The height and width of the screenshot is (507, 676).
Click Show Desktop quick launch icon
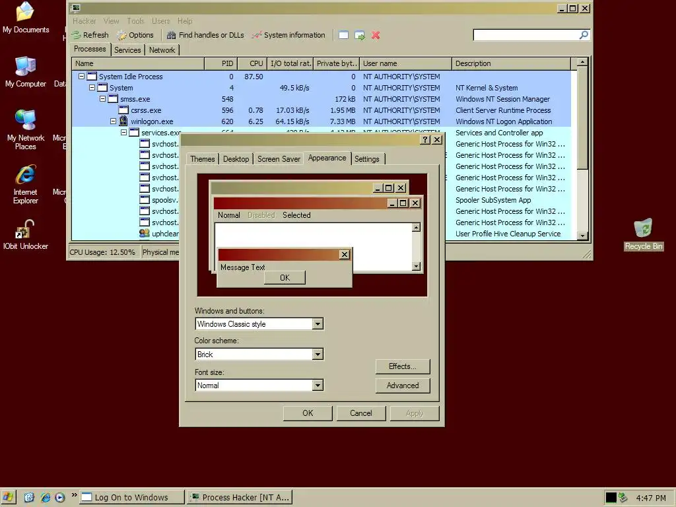tap(29, 497)
